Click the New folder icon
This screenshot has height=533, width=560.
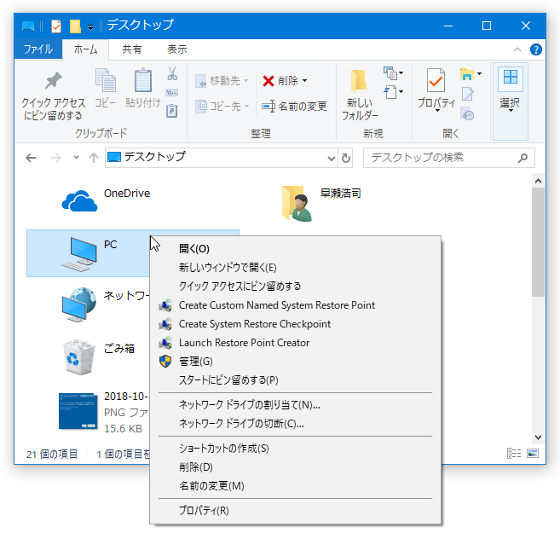(359, 80)
